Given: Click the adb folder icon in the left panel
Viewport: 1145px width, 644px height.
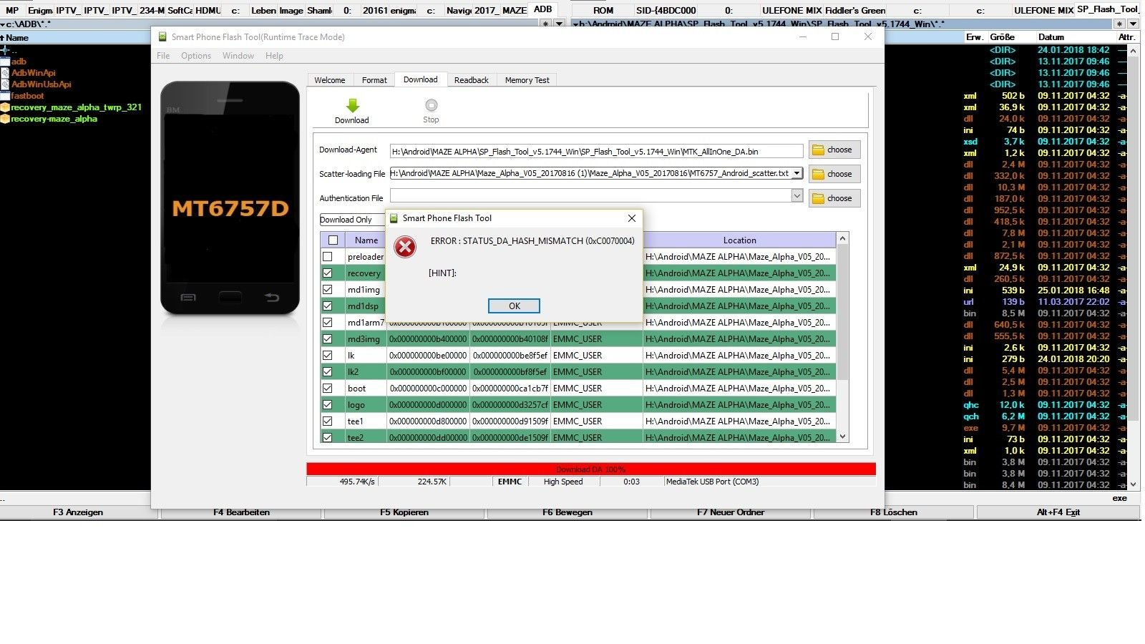Looking at the screenshot, I should pyautogui.click(x=5, y=62).
